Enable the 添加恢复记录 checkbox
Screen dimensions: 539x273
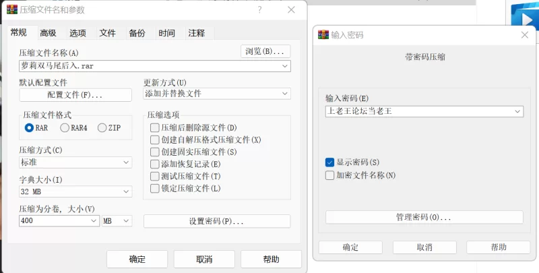pos(155,164)
